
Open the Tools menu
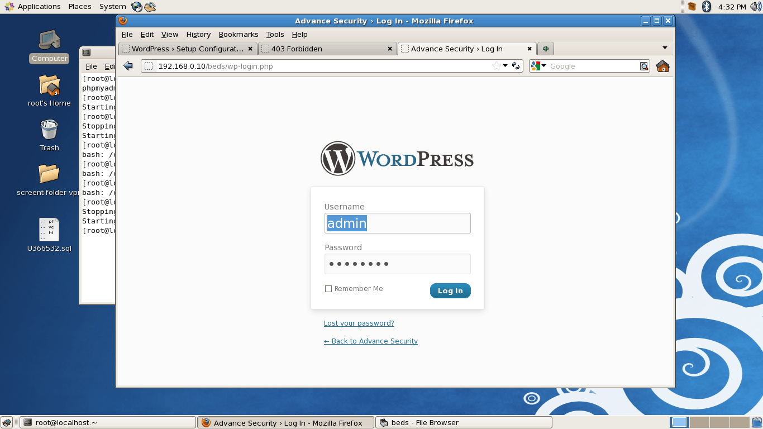(275, 35)
